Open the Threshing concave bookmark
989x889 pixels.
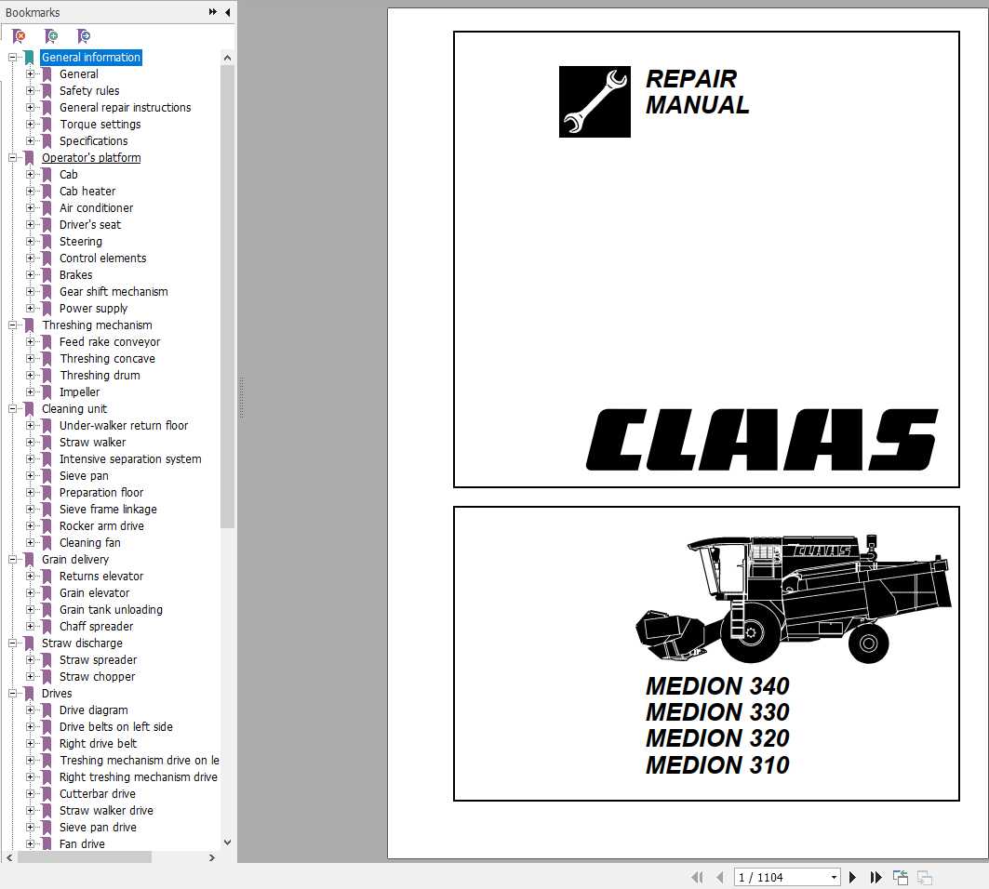click(107, 359)
